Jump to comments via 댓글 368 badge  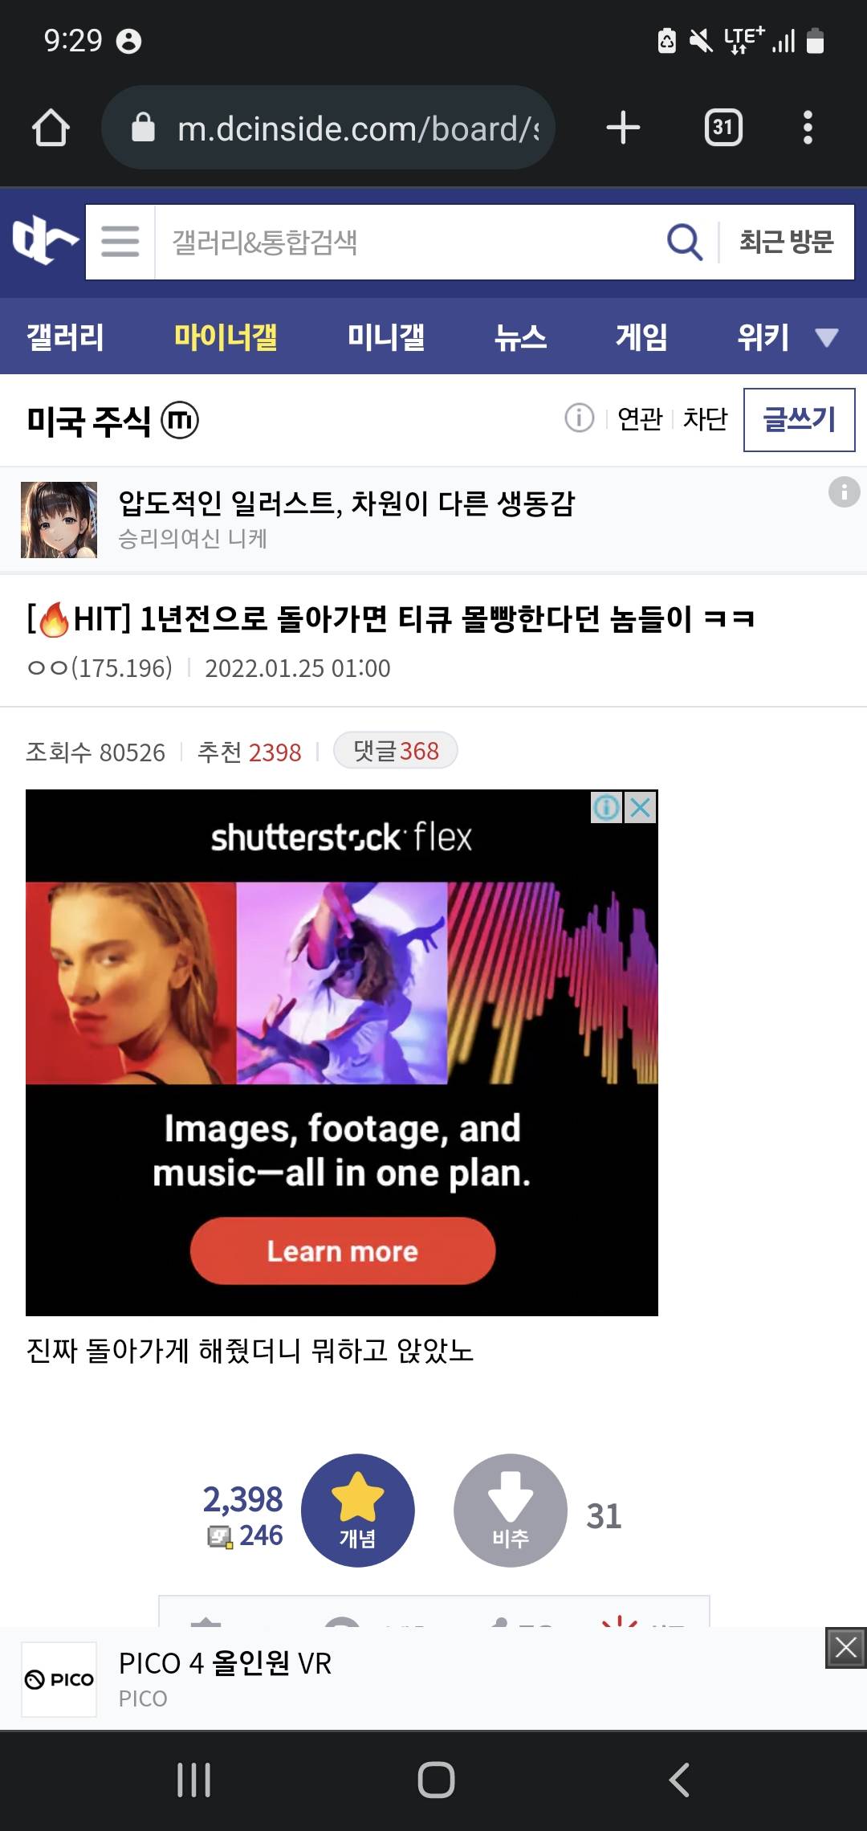coord(396,750)
